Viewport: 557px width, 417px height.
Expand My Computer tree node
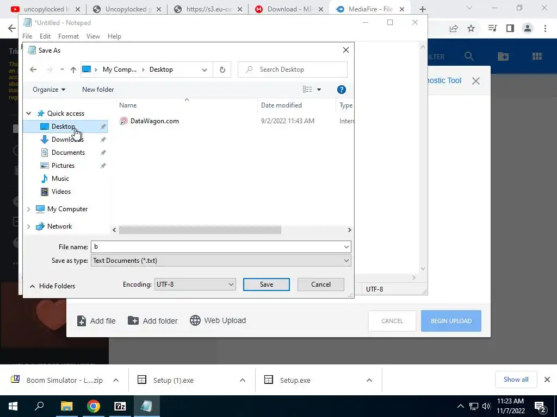pos(29,209)
